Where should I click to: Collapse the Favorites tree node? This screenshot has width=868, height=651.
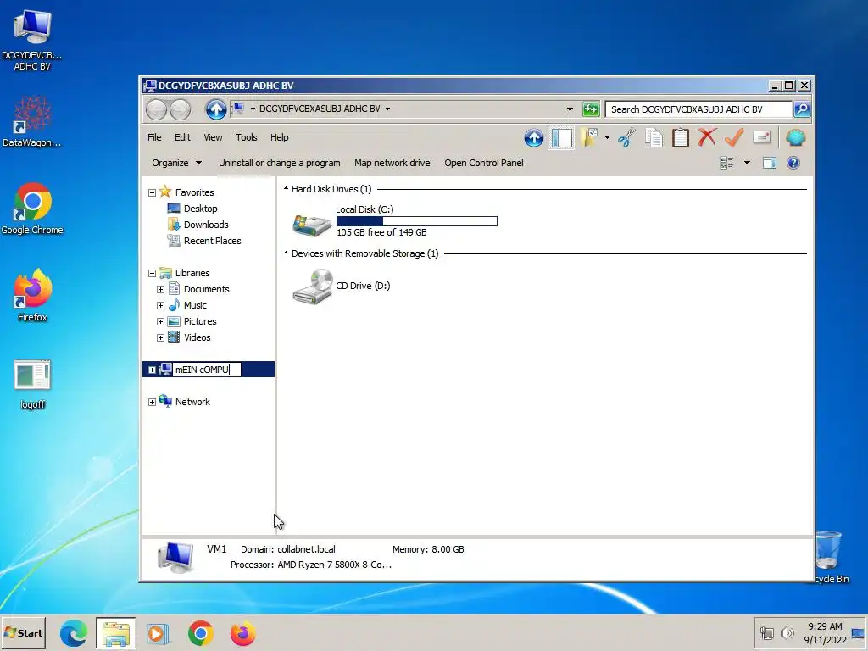pos(153,192)
